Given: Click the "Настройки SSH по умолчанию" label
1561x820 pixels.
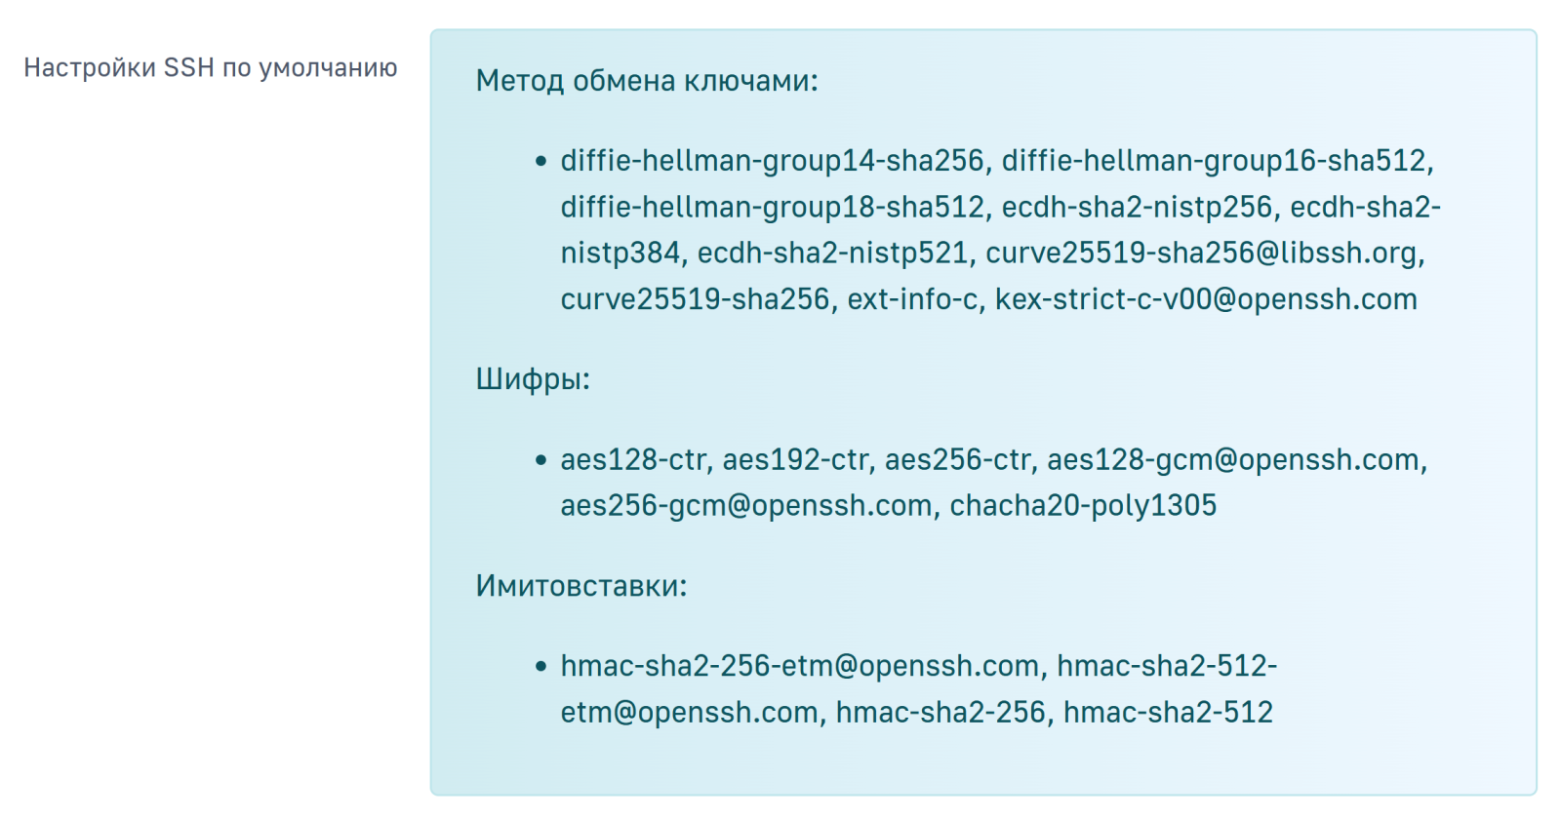Looking at the screenshot, I should tap(210, 67).
